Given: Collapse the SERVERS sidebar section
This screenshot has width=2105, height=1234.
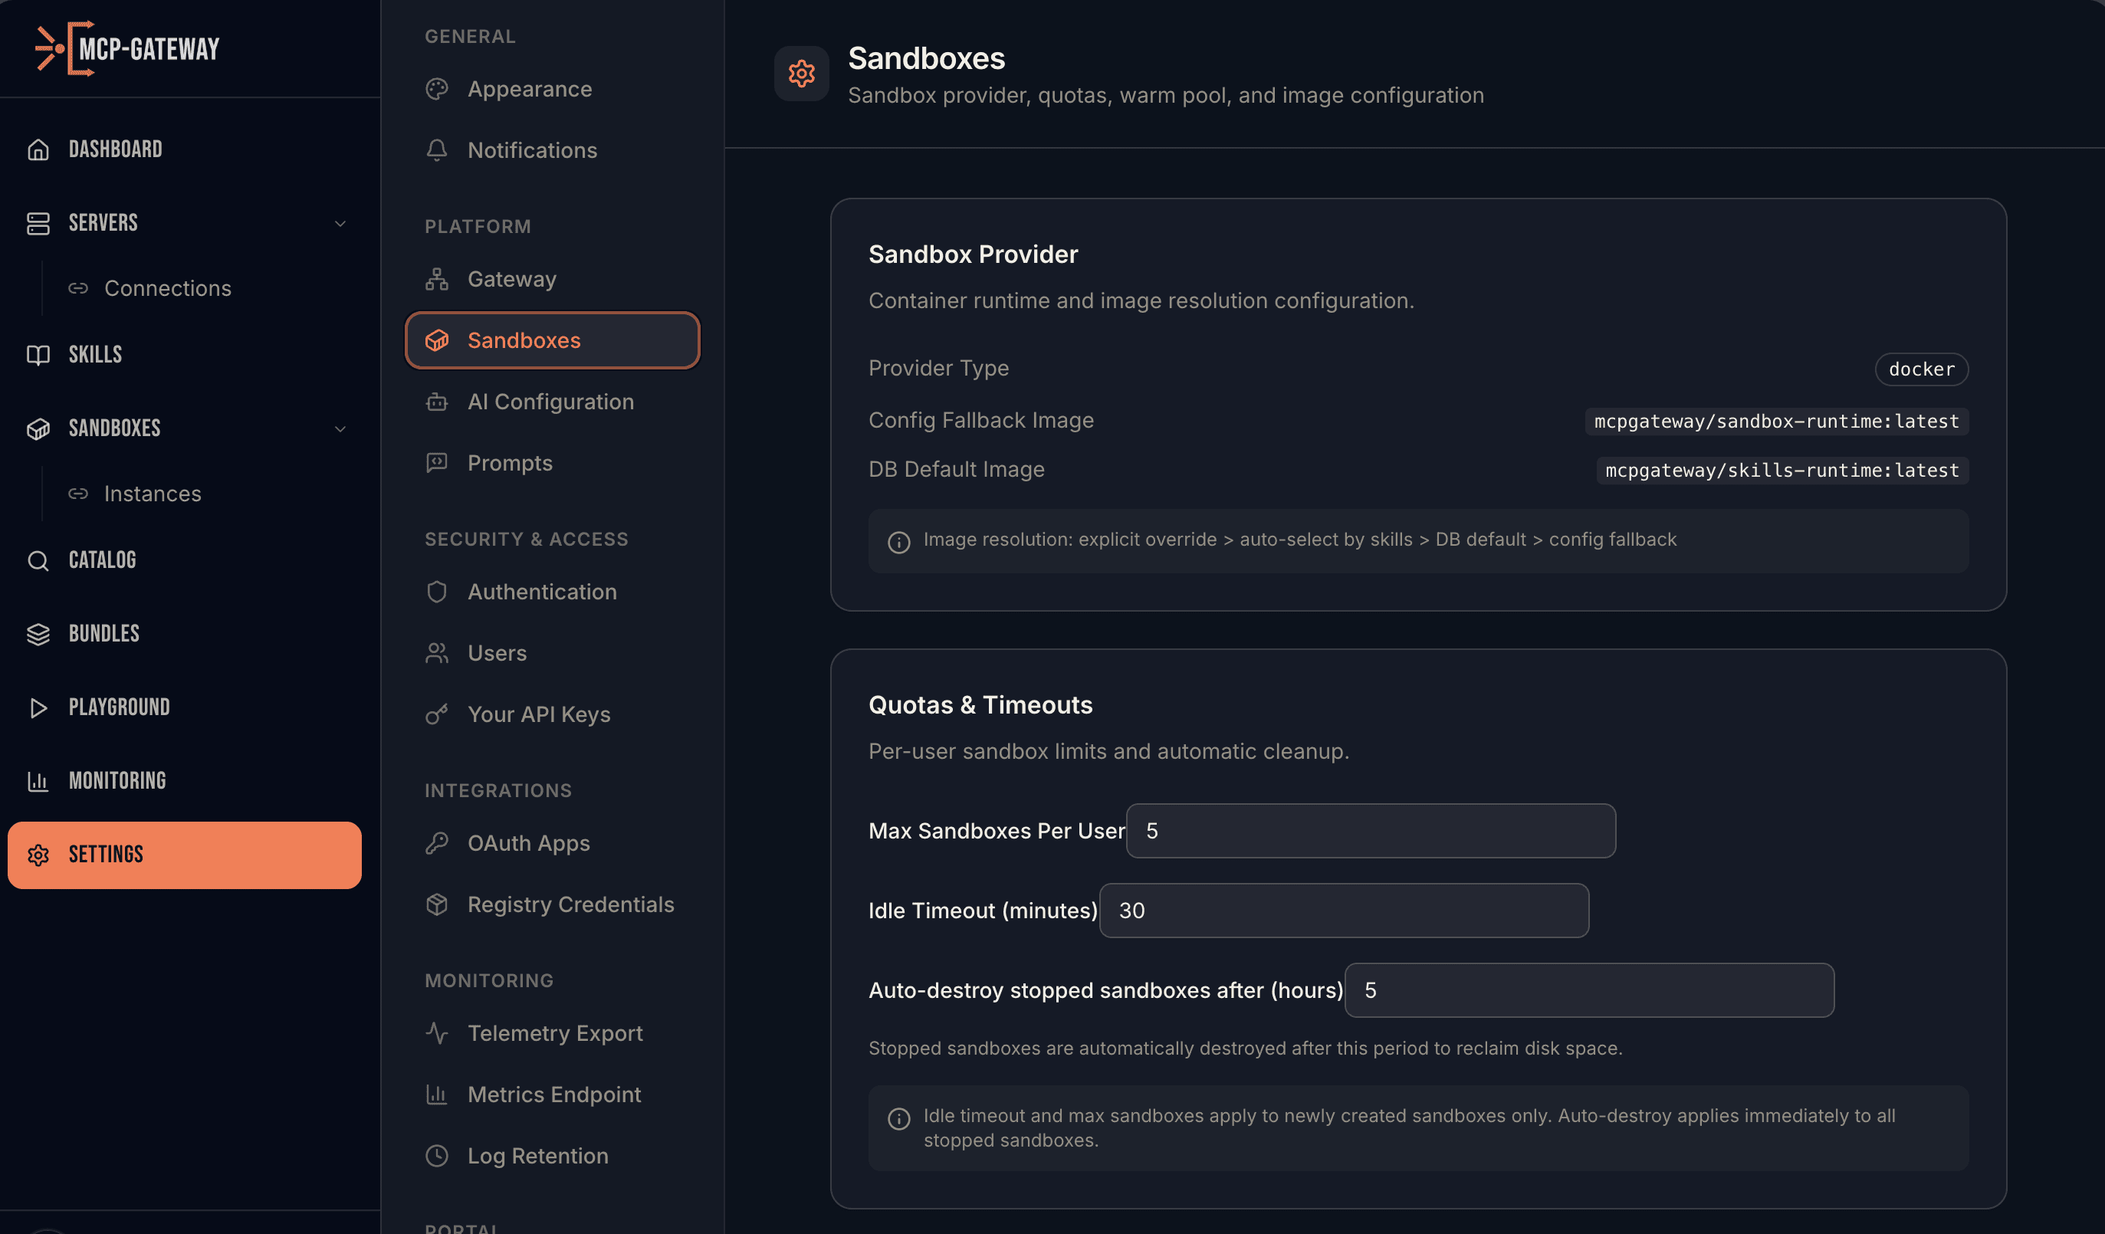Looking at the screenshot, I should click(x=339, y=223).
